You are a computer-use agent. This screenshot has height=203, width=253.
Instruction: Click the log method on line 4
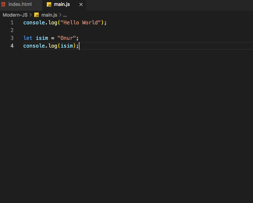coord(53,46)
